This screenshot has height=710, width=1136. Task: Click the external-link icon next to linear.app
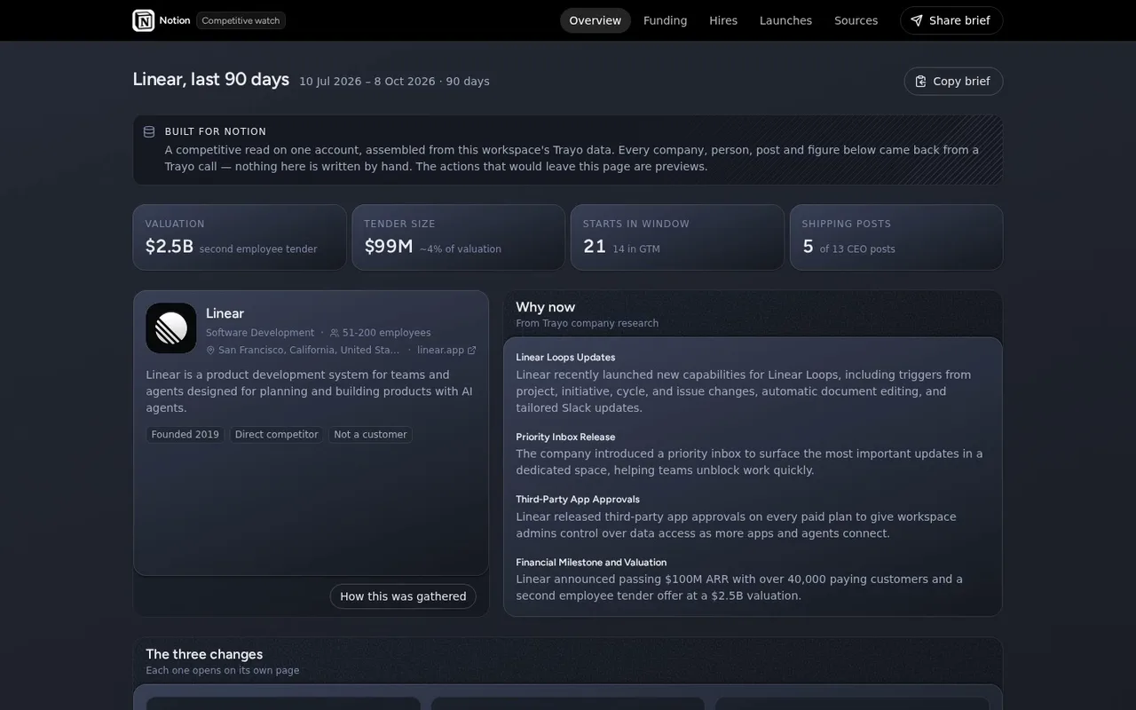[471, 350]
